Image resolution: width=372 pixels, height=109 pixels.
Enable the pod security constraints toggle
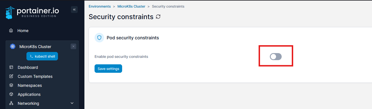276,57
